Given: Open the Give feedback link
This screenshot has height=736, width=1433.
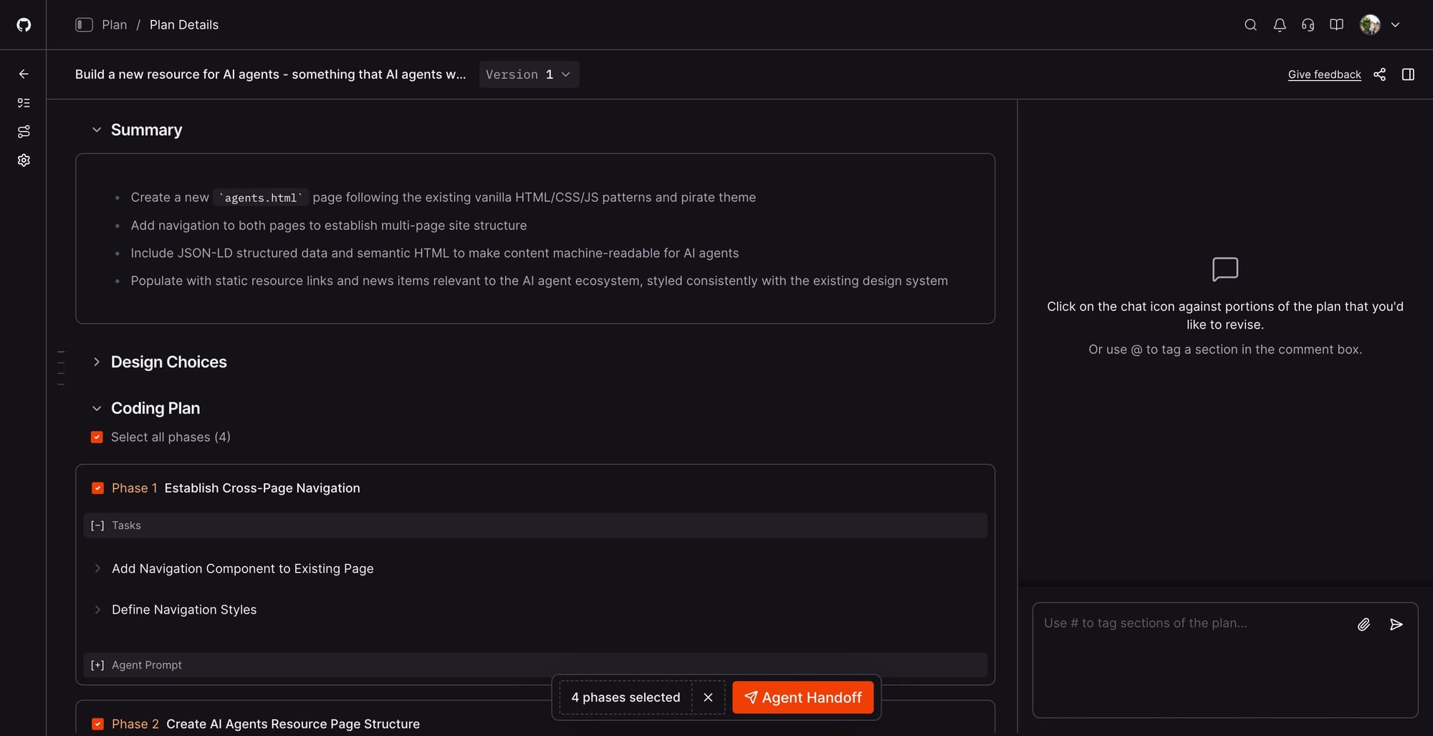Looking at the screenshot, I should coord(1324,74).
